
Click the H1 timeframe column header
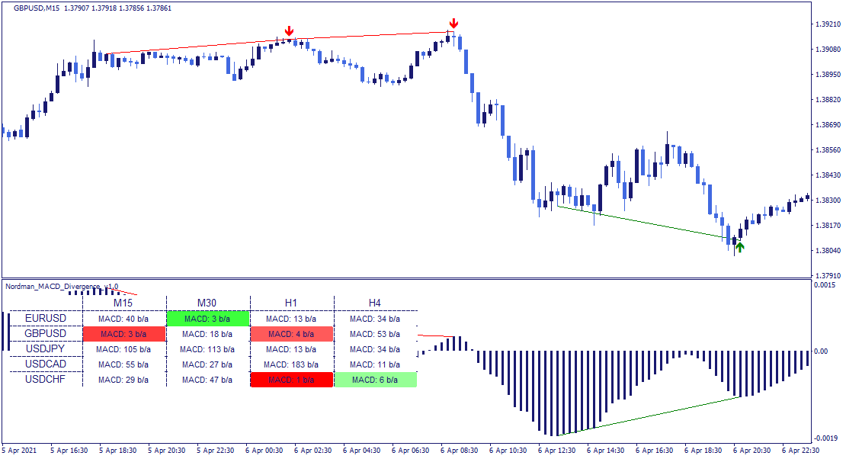(291, 303)
